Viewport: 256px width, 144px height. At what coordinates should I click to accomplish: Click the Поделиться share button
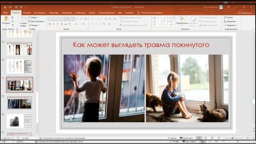(x=244, y=13)
